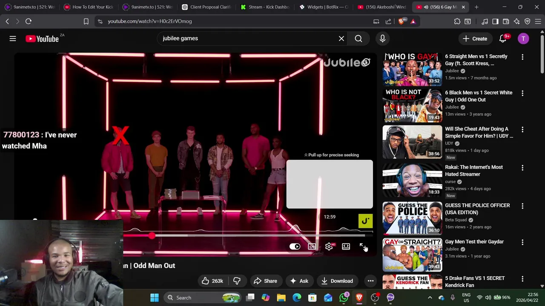
Task: Open more actions menu below the video
Action: click(370, 281)
